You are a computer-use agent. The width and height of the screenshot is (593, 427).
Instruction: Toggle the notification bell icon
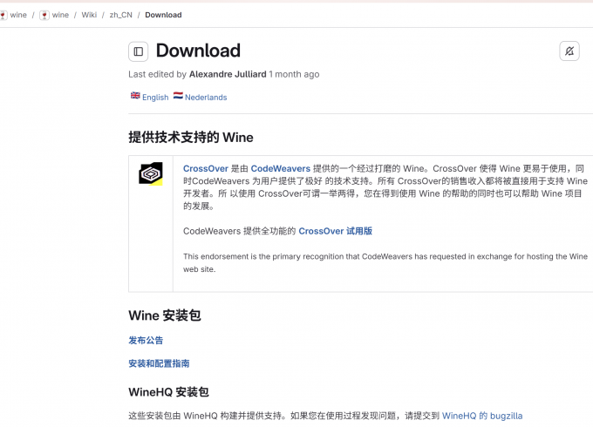[569, 51]
